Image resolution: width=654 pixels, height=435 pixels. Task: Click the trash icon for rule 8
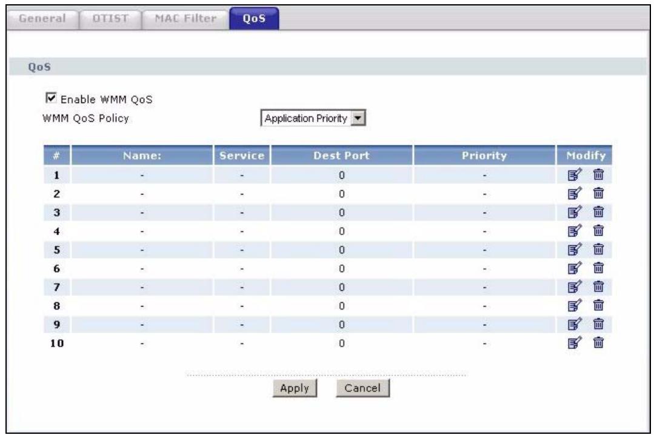coord(598,305)
